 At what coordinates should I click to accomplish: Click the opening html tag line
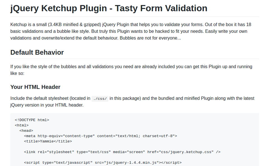22,125
